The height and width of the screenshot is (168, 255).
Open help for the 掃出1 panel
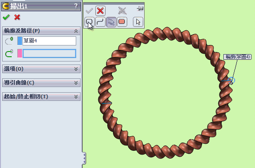(76, 6)
